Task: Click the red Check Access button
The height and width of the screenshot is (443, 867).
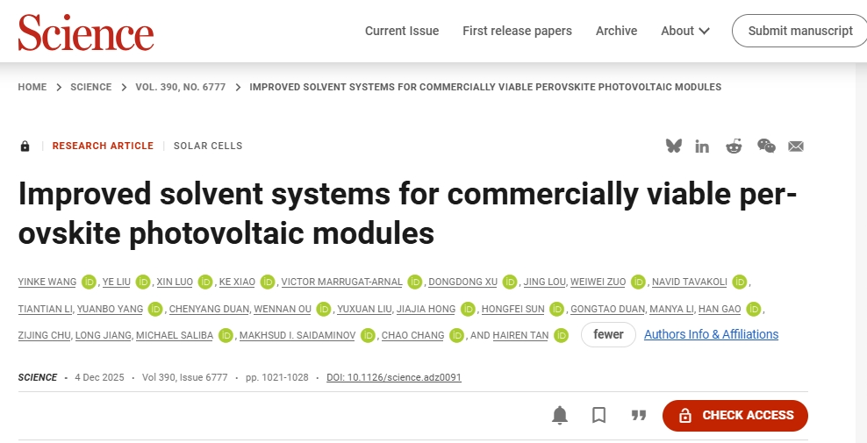Action: click(734, 416)
